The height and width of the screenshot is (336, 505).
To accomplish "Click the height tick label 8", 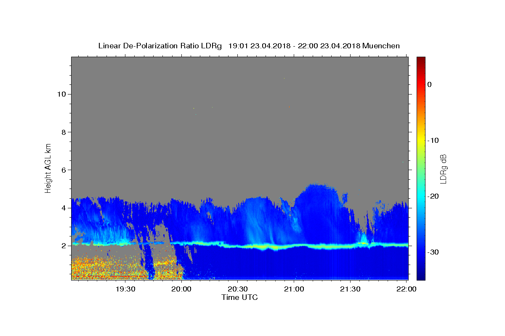I will pyautogui.click(x=64, y=132).
